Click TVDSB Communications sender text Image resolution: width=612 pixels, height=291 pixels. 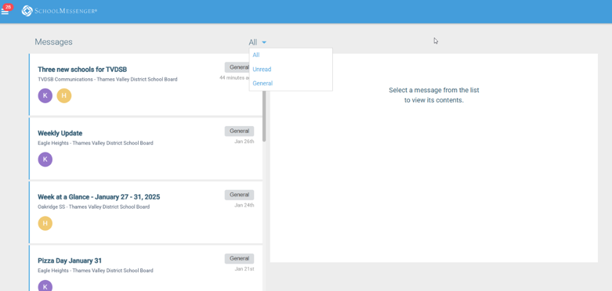pyautogui.click(x=107, y=80)
